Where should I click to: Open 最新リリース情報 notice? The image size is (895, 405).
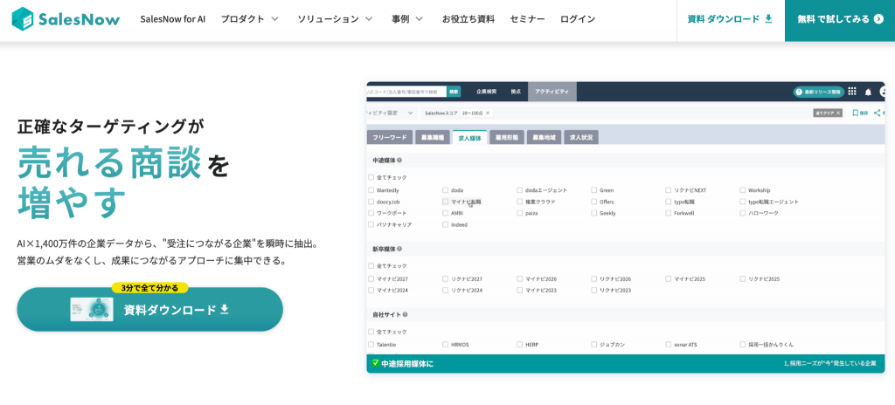[x=818, y=92]
